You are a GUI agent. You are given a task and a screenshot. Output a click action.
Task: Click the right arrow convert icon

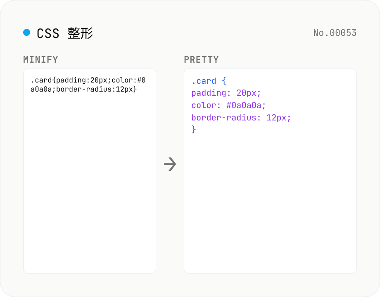point(170,164)
